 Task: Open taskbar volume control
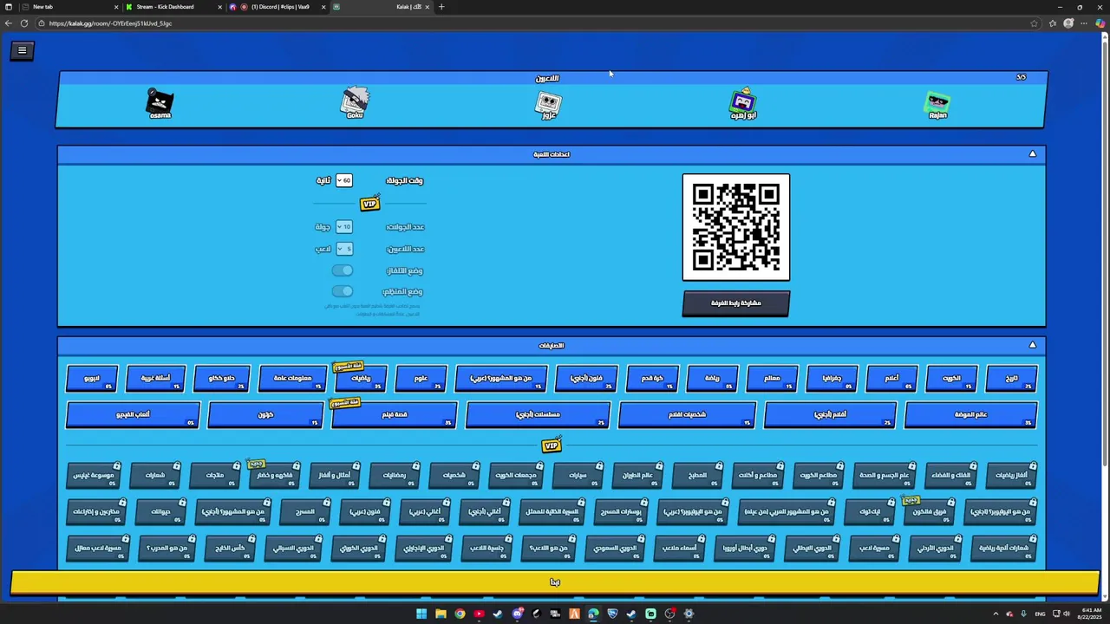1066,614
